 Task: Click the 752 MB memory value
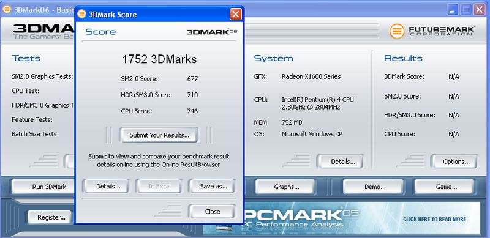pyautogui.click(x=292, y=122)
